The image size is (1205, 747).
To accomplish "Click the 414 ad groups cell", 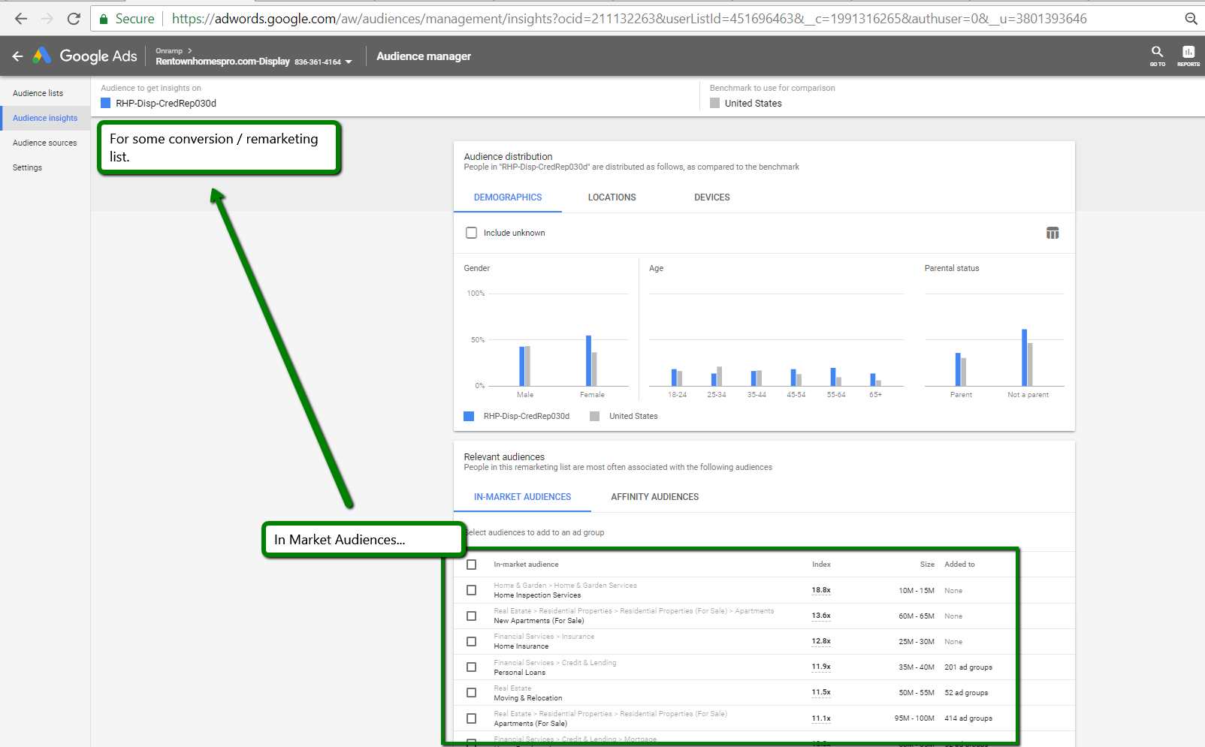I will [x=968, y=718].
